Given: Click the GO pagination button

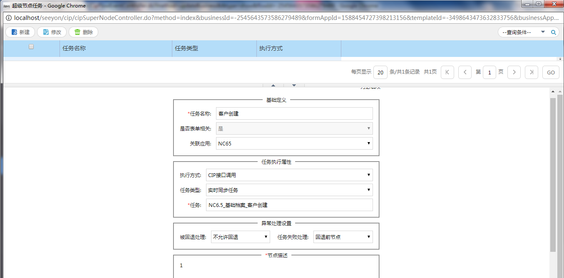Looking at the screenshot, I should coord(551,72).
